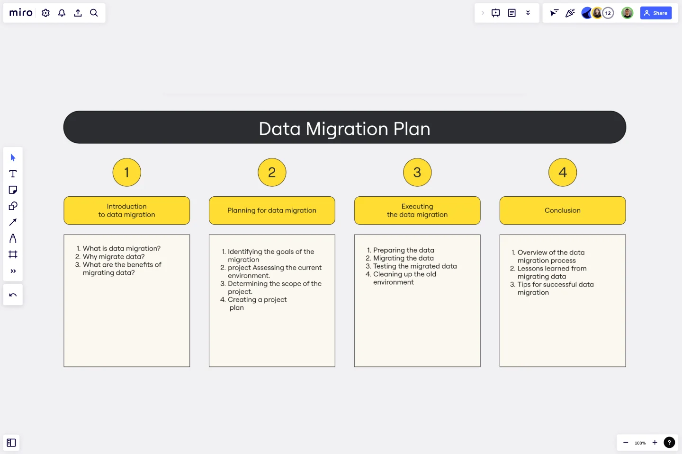Click the blue Share button
The image size is (682, 454).
656,13
